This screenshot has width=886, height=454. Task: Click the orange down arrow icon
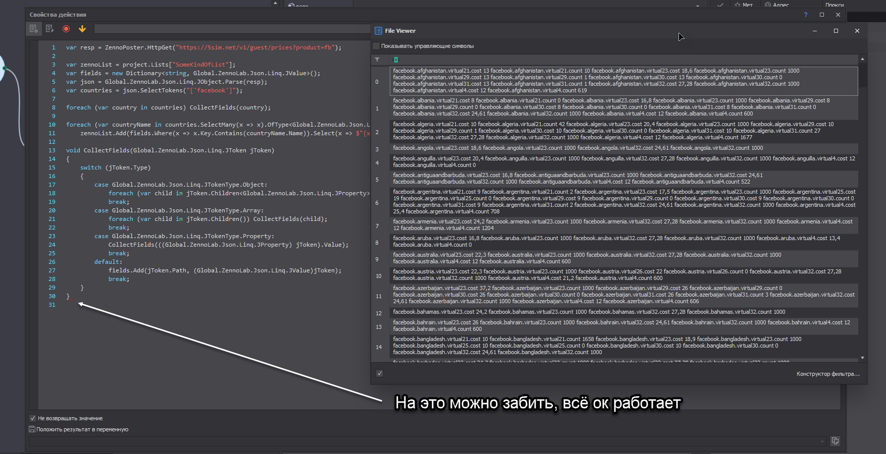tap(82, 29)
